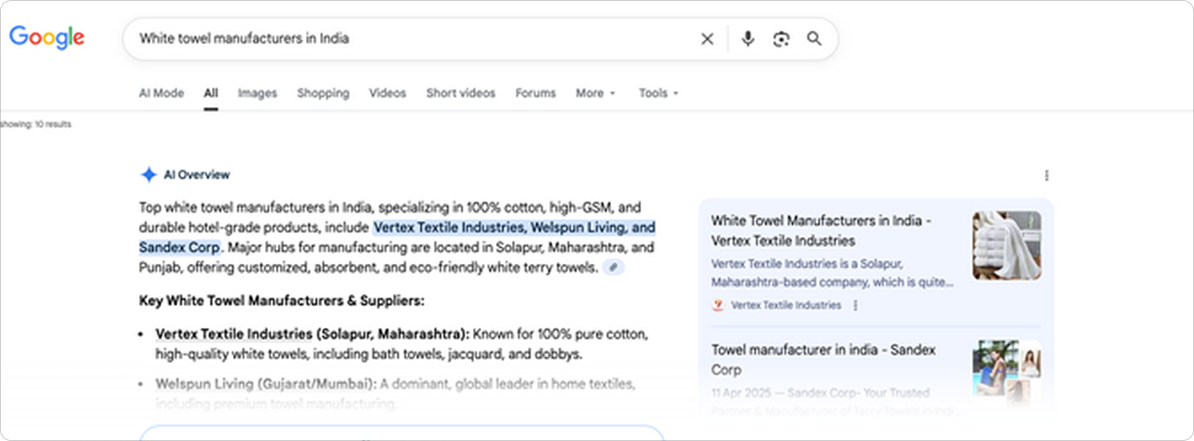Open Google Lens image search icon

click(781, 38)
